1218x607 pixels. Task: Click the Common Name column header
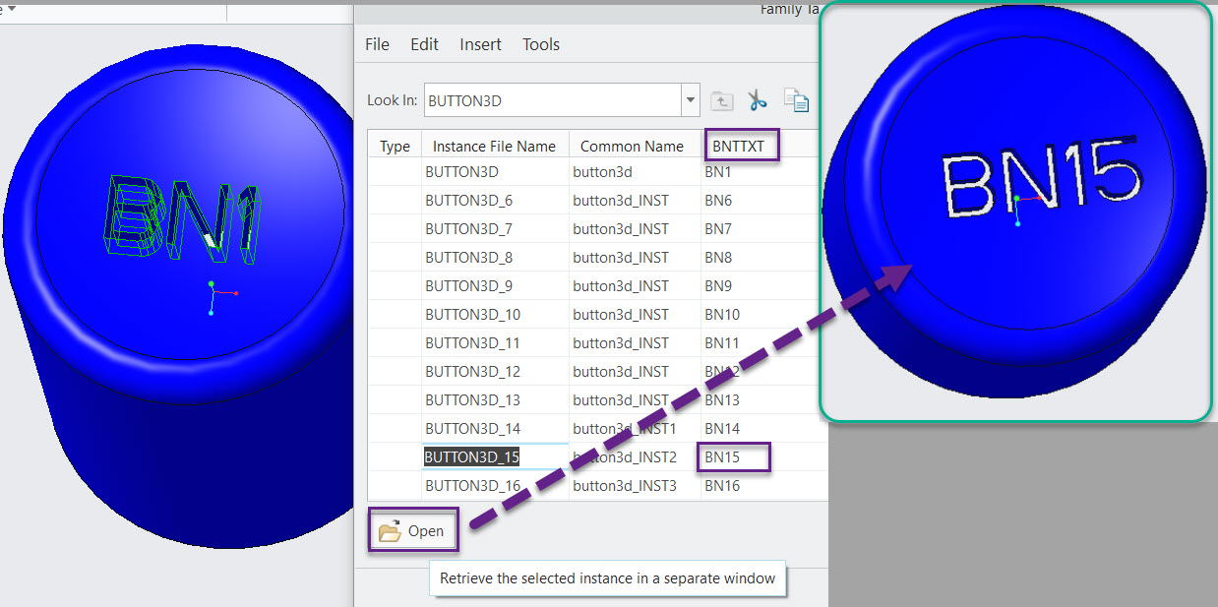click(633, 145)
